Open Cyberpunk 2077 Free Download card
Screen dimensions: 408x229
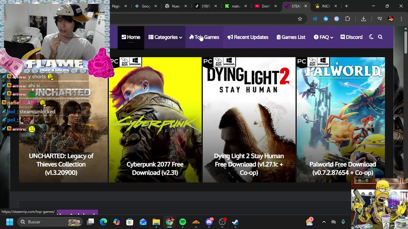[155, 120]
